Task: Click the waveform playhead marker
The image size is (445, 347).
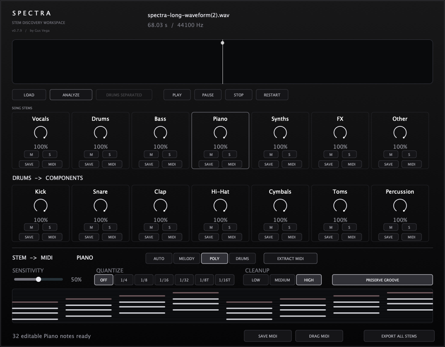Action: pos(222,43)
